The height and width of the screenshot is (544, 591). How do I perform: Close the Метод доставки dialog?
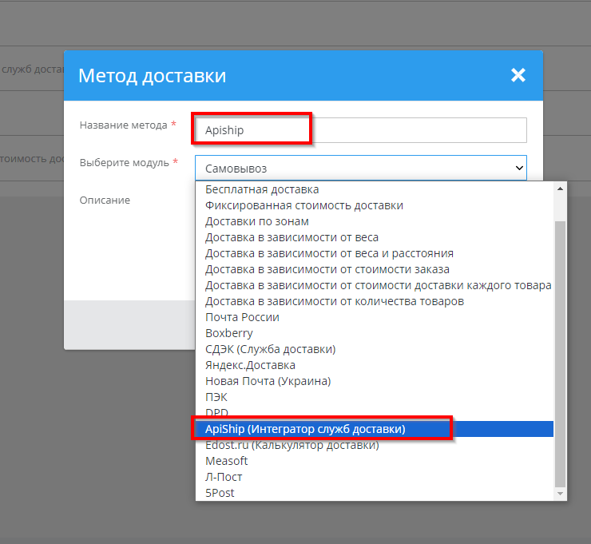[518, 75]
